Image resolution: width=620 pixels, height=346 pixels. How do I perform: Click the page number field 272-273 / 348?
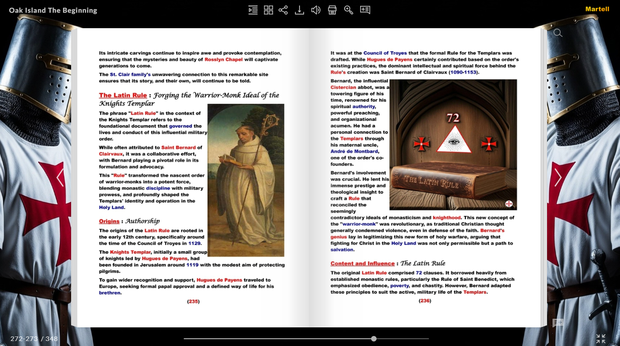point(34,339)
